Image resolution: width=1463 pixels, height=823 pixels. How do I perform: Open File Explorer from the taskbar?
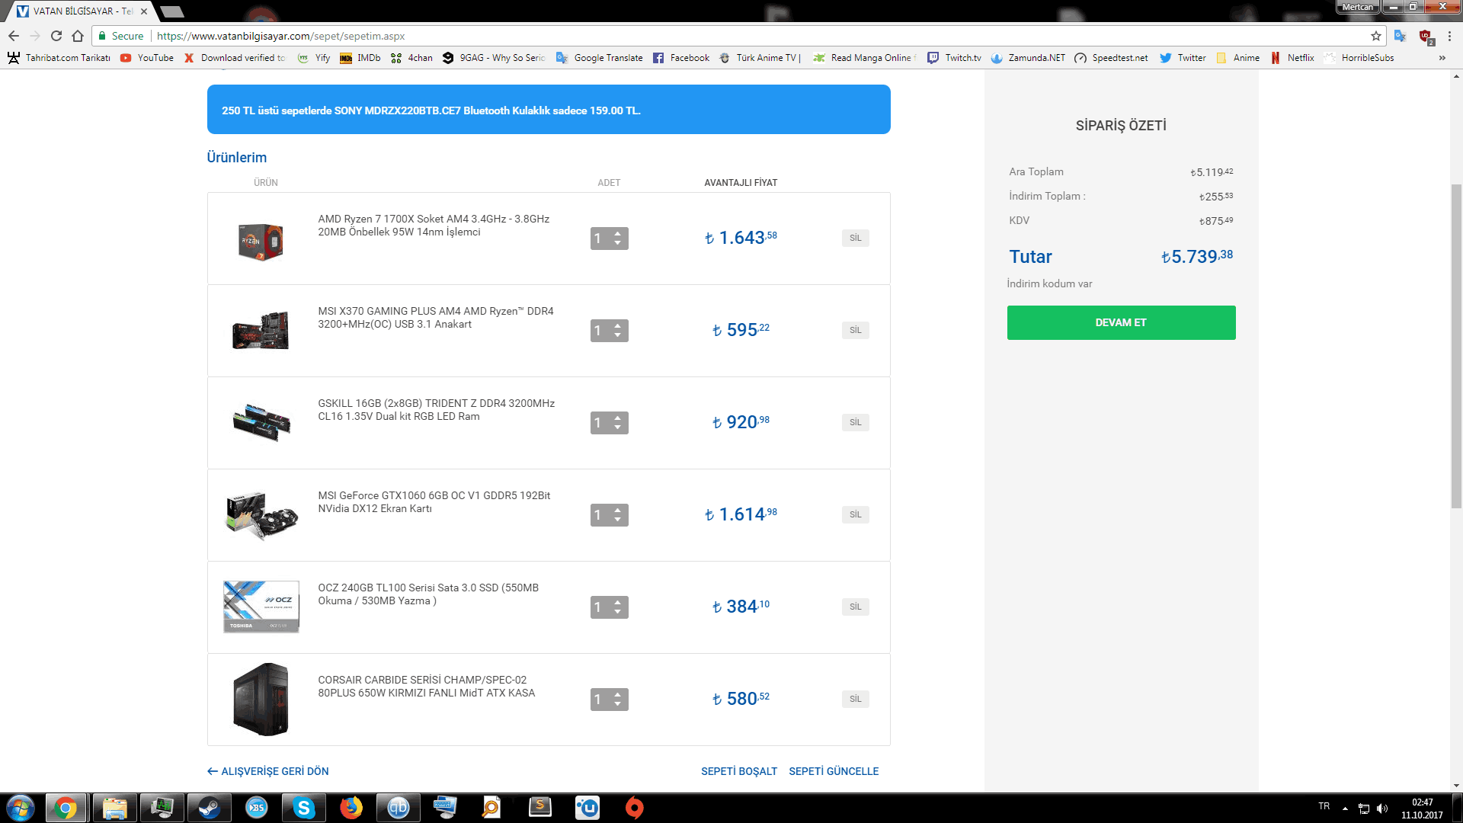coord(114,808)
